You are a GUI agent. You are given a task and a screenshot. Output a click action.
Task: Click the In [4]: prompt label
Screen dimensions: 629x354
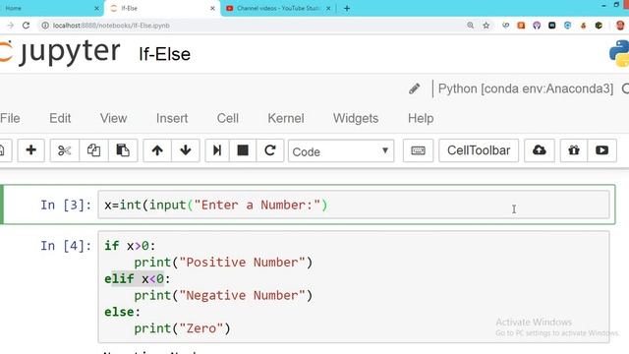pyautogui.click(x=66, y=246)
